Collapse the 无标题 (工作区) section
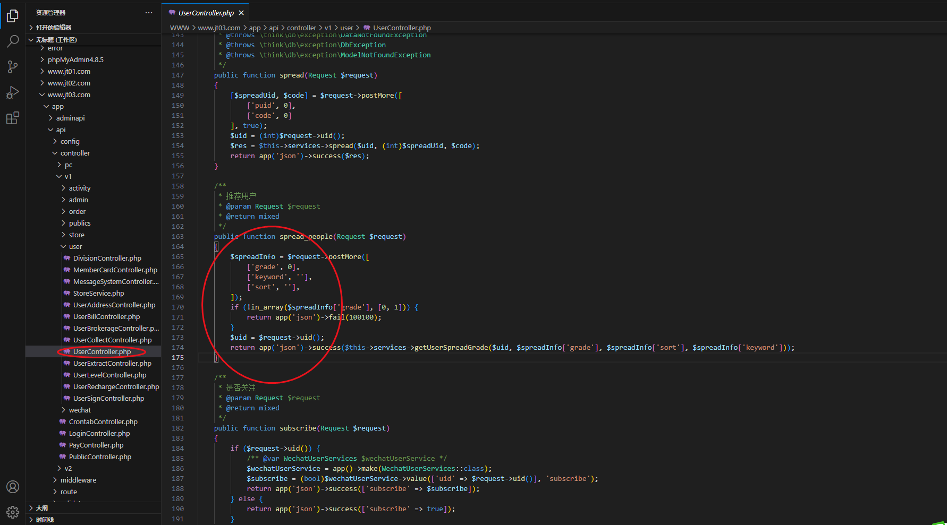Image resolution: width=947 pixels, height=525 pixels. click(x=93, y=40)
